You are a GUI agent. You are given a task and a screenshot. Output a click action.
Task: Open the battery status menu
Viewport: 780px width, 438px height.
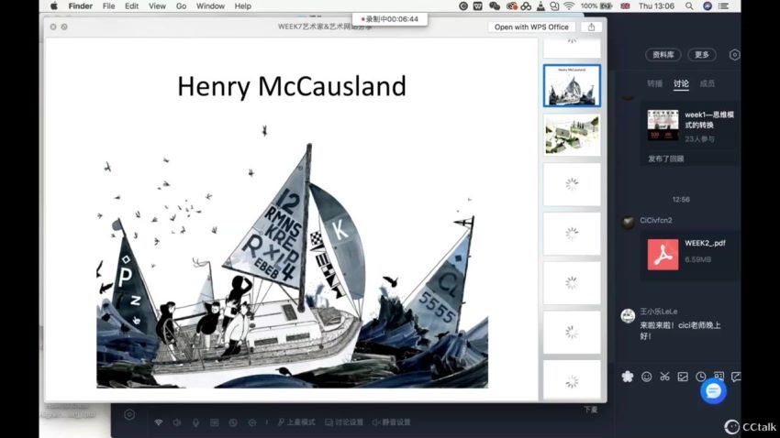point(596,6)
